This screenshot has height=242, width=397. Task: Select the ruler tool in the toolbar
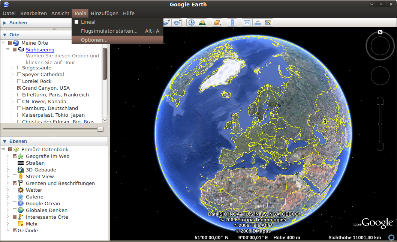tap(232, 23)
